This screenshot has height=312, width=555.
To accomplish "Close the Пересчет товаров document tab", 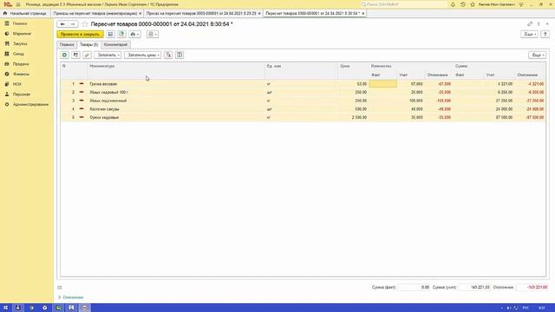I will 363,14.
